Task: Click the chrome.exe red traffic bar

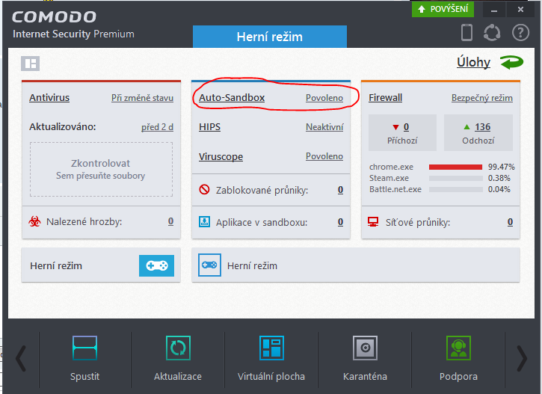Action: click(455, 167)
